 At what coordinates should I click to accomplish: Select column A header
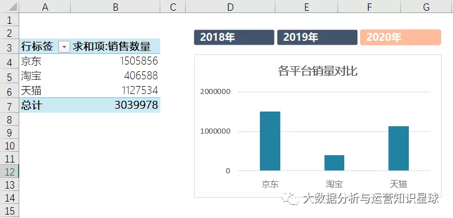[45, 7]
